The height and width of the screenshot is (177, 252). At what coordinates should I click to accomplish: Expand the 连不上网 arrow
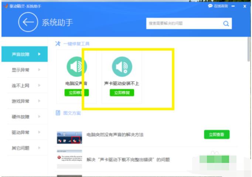39,86
